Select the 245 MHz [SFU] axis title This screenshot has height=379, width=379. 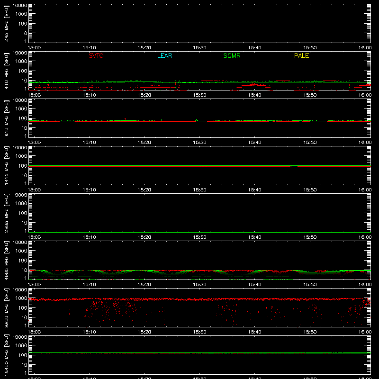(6, 23)
